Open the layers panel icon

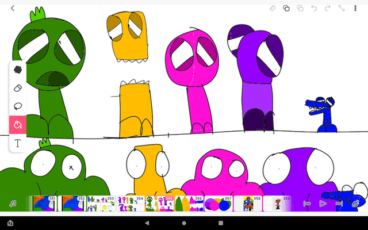pos(355,204)
